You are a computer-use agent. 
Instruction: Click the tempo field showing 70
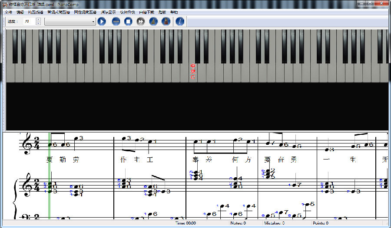[30, 21]
